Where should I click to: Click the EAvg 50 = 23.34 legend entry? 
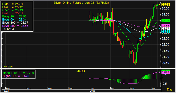point(14,20)
